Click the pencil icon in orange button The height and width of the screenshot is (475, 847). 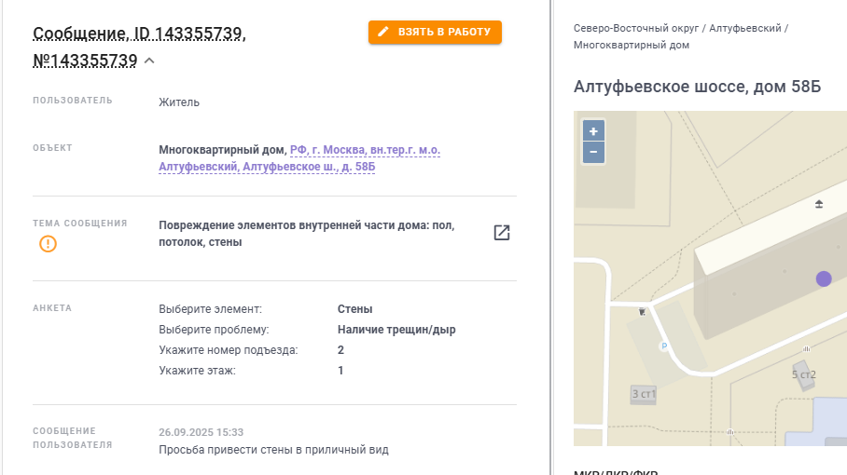383,32
